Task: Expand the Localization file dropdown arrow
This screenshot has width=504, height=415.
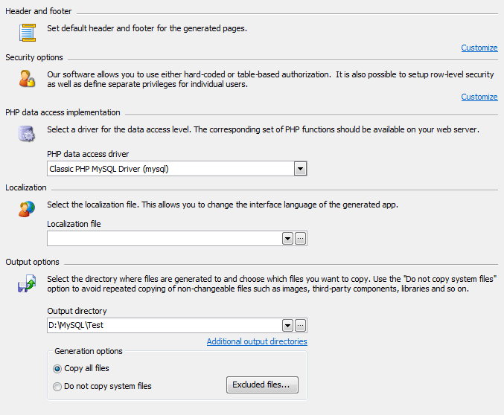Action: (x=287, y=239)
